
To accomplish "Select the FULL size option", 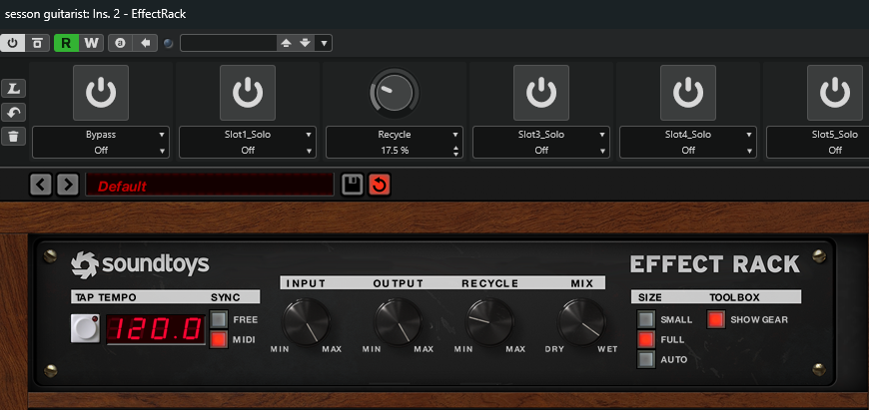I will click(646, 339).
